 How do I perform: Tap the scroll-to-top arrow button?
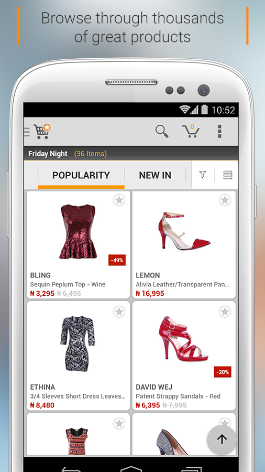(x=222, y=439)
